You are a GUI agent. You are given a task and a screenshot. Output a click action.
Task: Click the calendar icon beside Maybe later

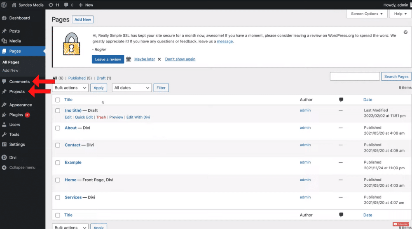click(129, 59)
